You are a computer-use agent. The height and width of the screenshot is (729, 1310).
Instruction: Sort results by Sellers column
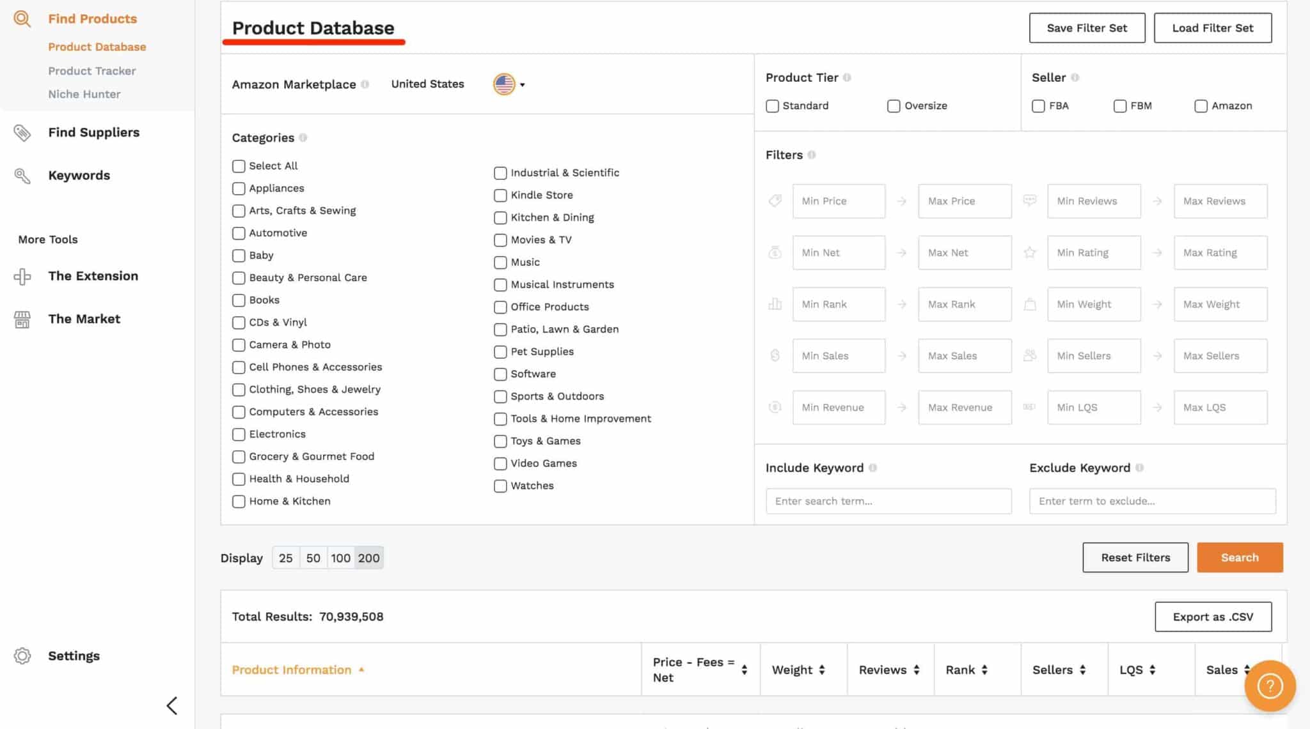coord(1082,670)
